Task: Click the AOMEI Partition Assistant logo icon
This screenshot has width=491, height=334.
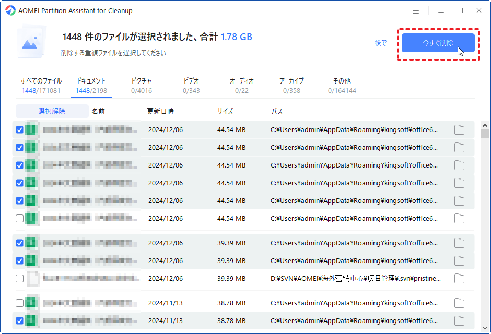Action: point(9,10)
